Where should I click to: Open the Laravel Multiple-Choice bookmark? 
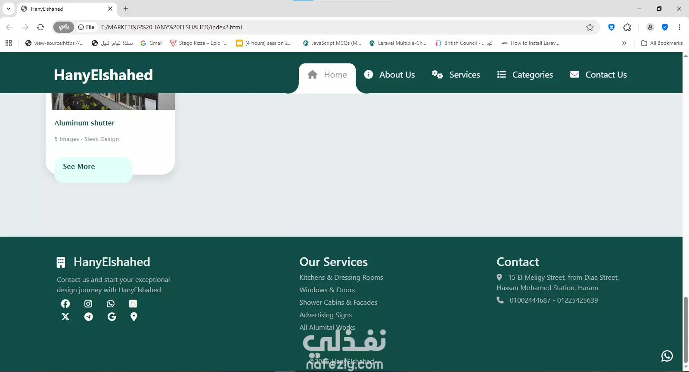(x=398, y=43)
